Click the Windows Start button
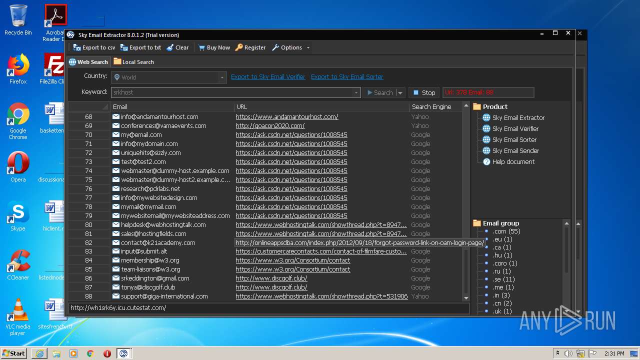 14,353
